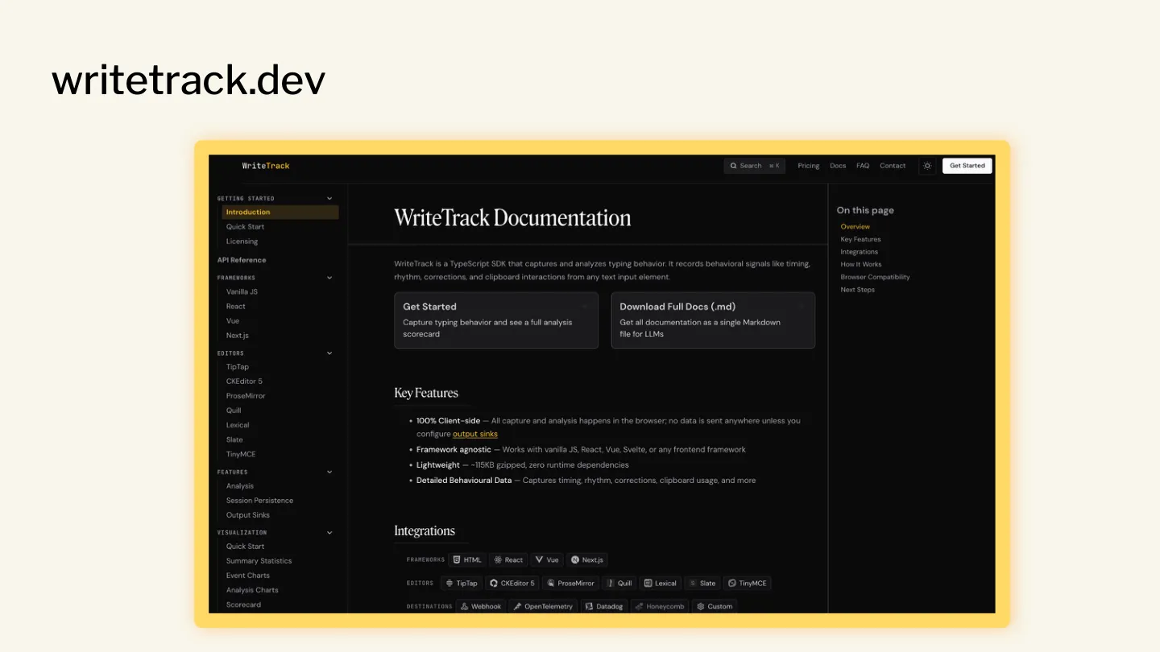Jump to Overview in On this page
1160x652 pixels.
click(x=855, y=227)
